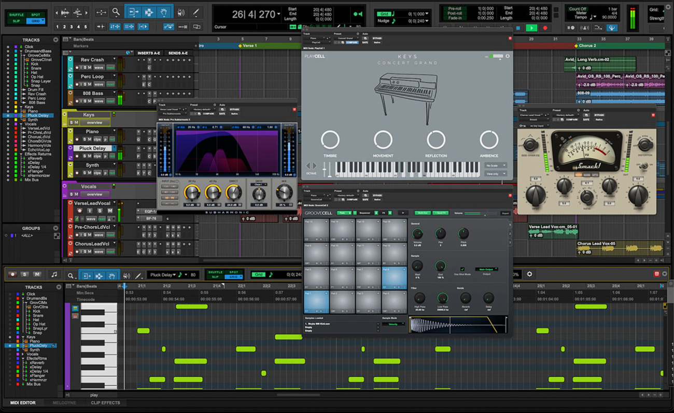Click the GrooveCell play arrow button
The height and width of the screenshot is (413, 674).
click(403, 213)
